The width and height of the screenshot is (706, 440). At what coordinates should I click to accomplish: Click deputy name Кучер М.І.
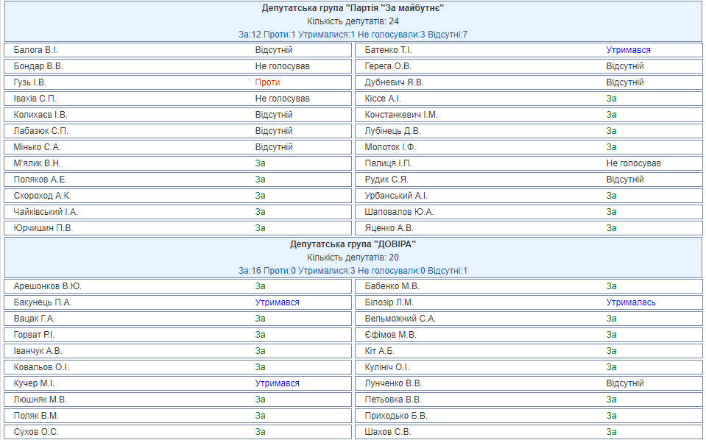[34, 383]
